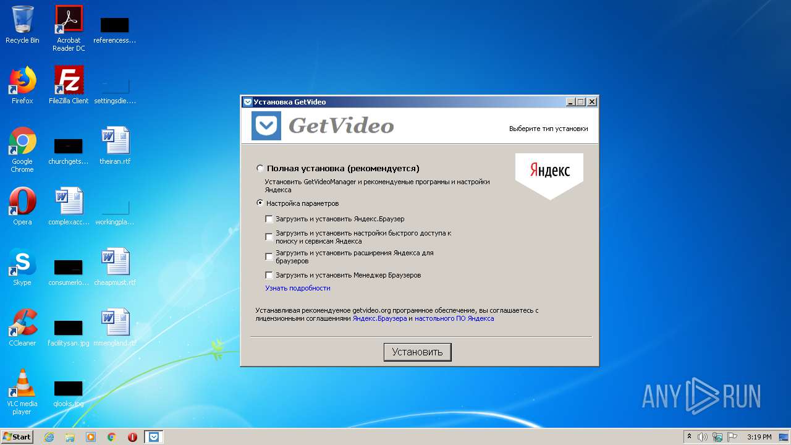Open the network tray icon
The height and width of the screenshot is (445, 791).
[x=717, y=437]
